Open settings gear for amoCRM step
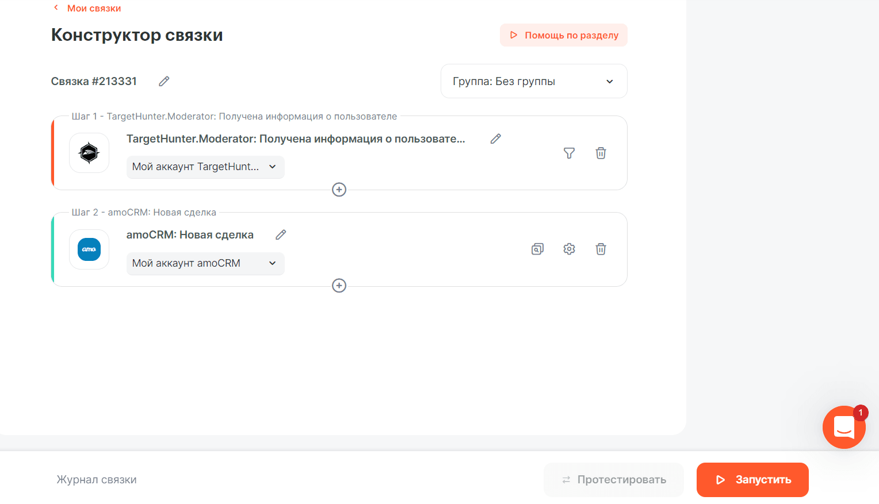Image resolution: width=879 pixels, height=504 pixels. pyautogui.click(x=569, y=249)
